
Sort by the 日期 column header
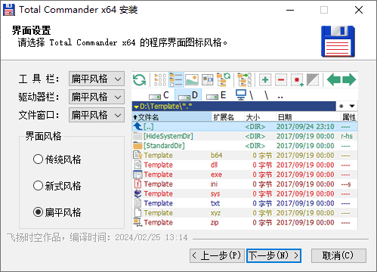[308, 117]
